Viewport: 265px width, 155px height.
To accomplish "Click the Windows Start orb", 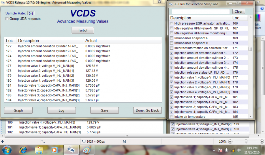I will 7,150.
